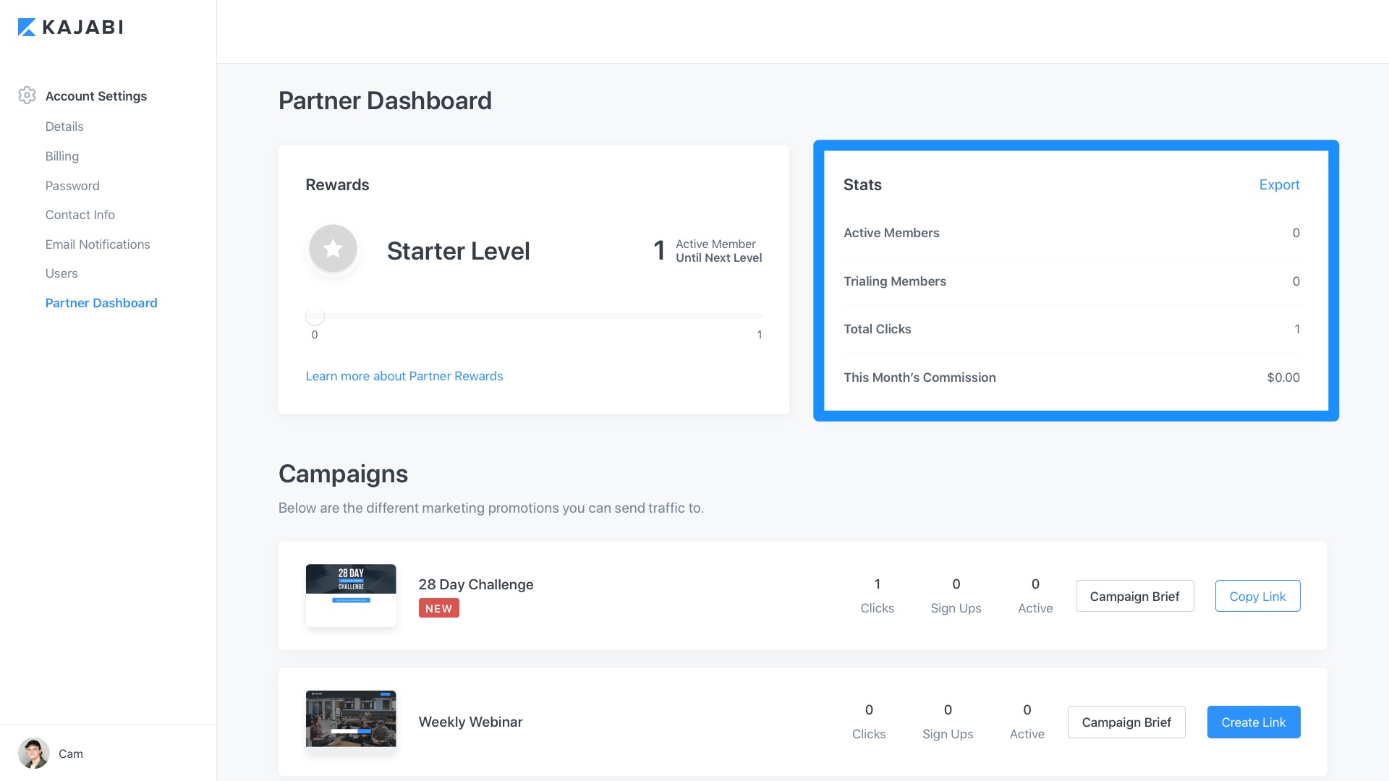Click the Kajabi logo
Viewport: 1389px width, 781px height.
coord(70,27)
